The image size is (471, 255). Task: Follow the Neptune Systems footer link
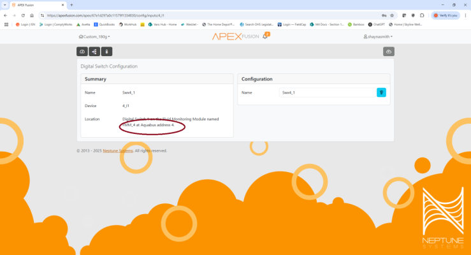[x=118, y=151]
